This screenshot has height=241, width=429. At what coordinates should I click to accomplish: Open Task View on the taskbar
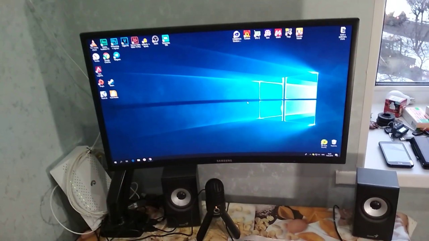click(x=127, y=161)
